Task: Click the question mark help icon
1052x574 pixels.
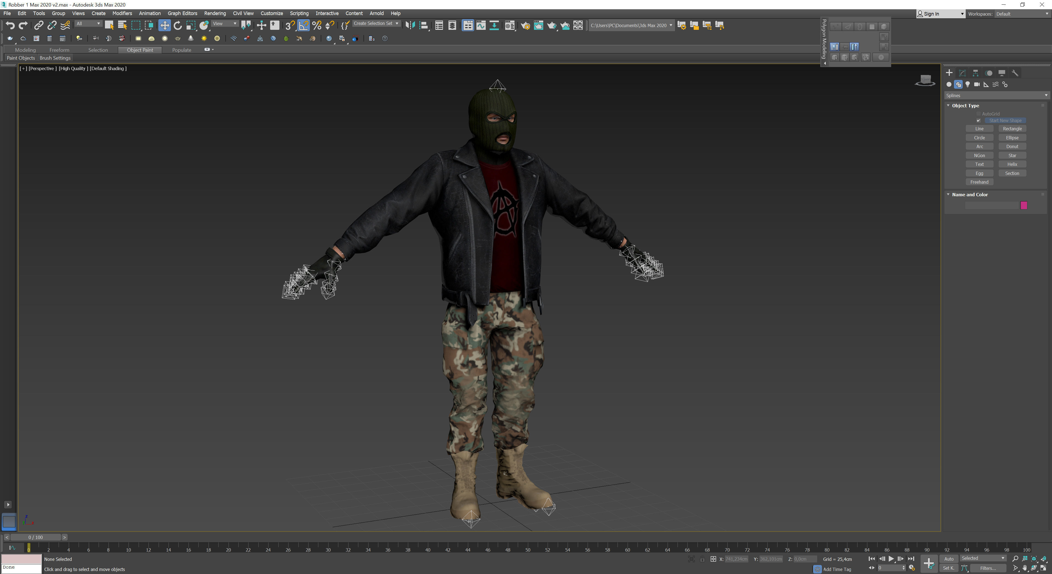Action: (x=385, y=38)
